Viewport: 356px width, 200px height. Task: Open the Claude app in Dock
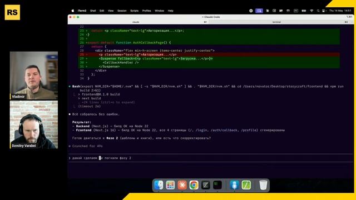pyautogui.click(x=182, y=185)
